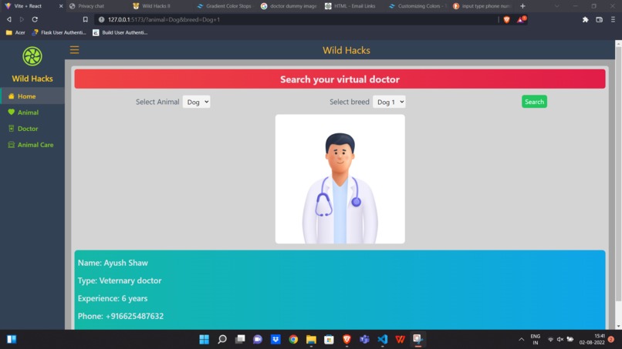
Task: Click the 'Type: Veternary doctor' line
Action: click(x=120, y=280)
